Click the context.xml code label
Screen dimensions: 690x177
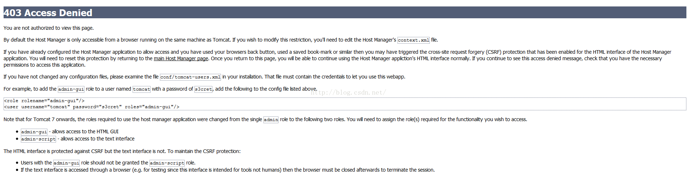coord(414,40)
